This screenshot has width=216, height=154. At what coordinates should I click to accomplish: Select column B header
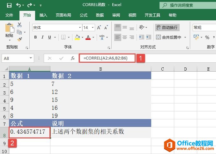tap(101, 69)
